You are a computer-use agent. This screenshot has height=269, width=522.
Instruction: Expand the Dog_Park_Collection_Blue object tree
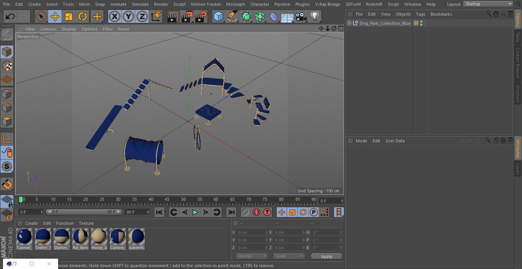tap(349, 23)
